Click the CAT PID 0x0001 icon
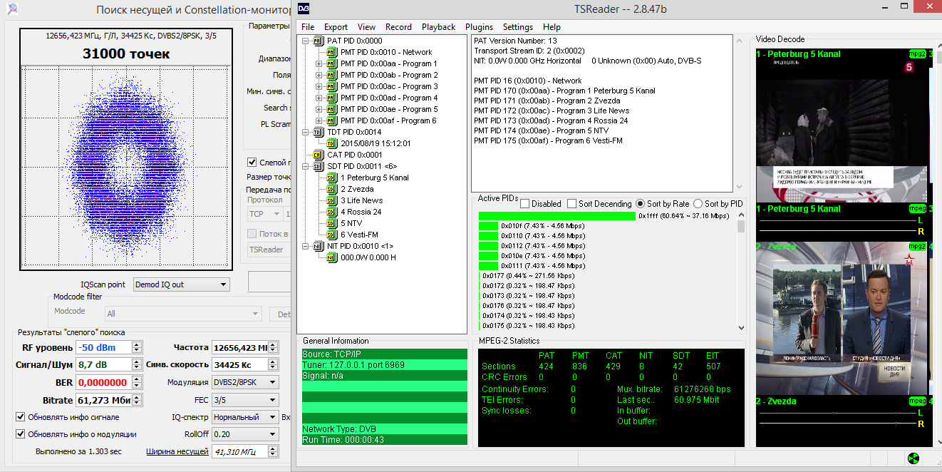The width and height of the screenshot is (942, 472). point(317,155)
